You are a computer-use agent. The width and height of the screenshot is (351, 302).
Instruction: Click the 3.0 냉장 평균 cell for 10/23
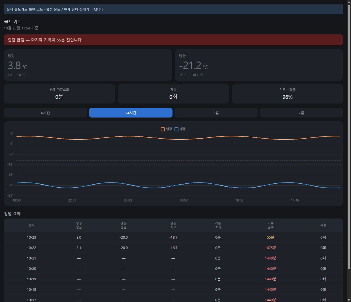pyautogui.click(x=79, y=237)
